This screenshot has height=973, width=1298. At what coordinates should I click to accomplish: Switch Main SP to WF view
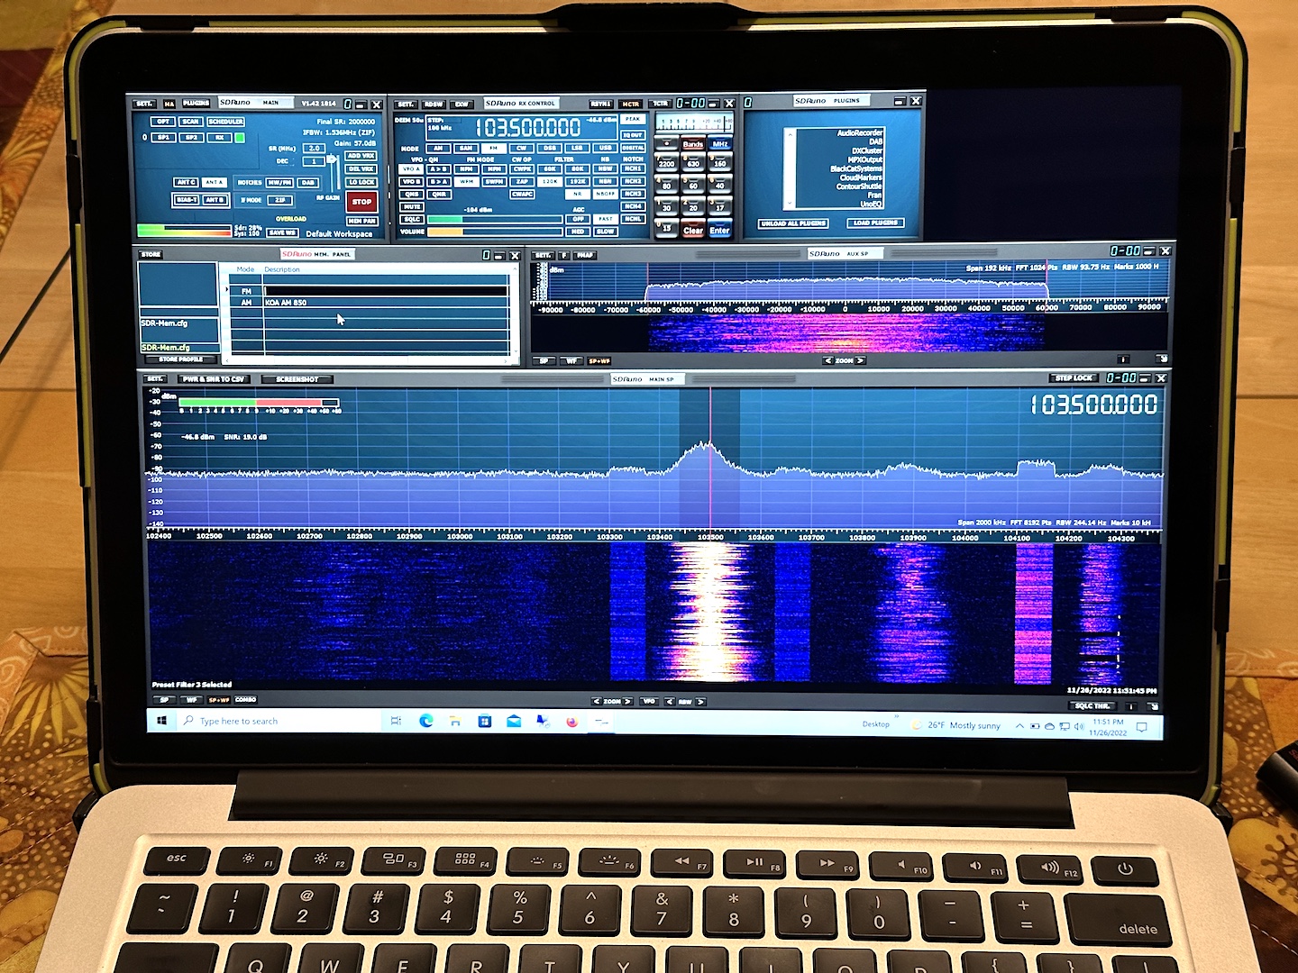[191, 700]
